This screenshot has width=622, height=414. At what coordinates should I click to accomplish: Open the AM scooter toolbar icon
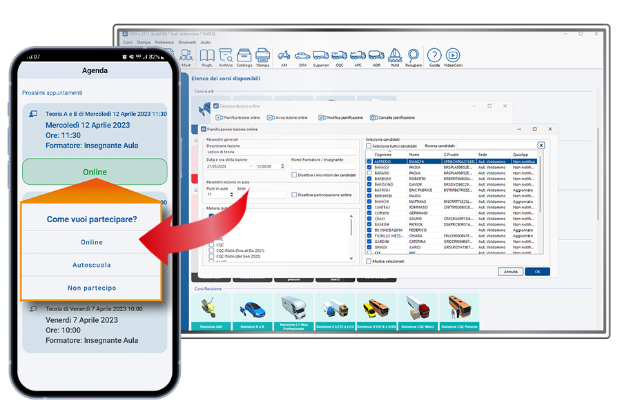(x=284, y=57)
